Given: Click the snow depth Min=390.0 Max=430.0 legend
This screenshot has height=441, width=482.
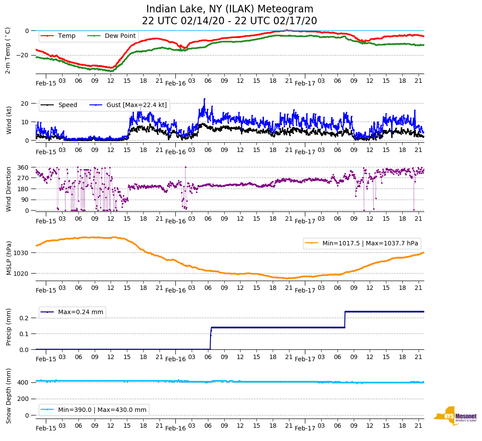Looking at the screenshot, I should click(94, 410).
